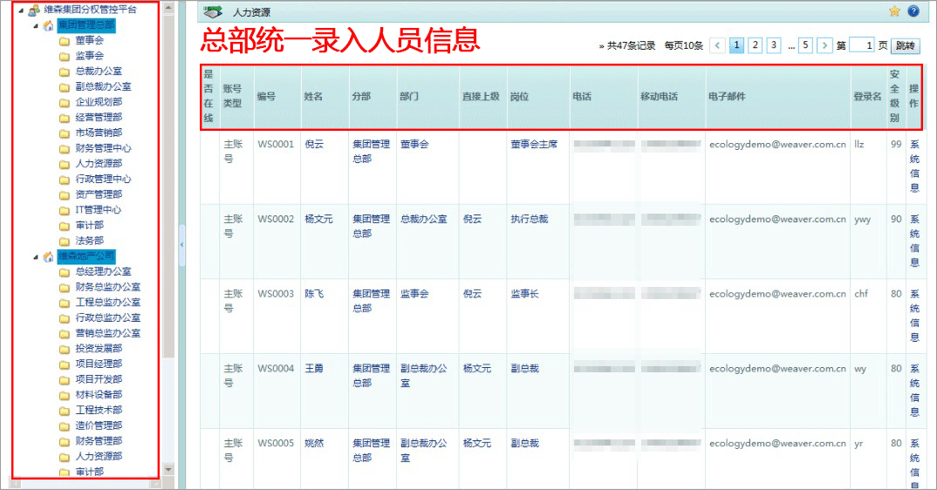
Task: Click the 人力资源 module icon in header
Action: coord(212,12)
